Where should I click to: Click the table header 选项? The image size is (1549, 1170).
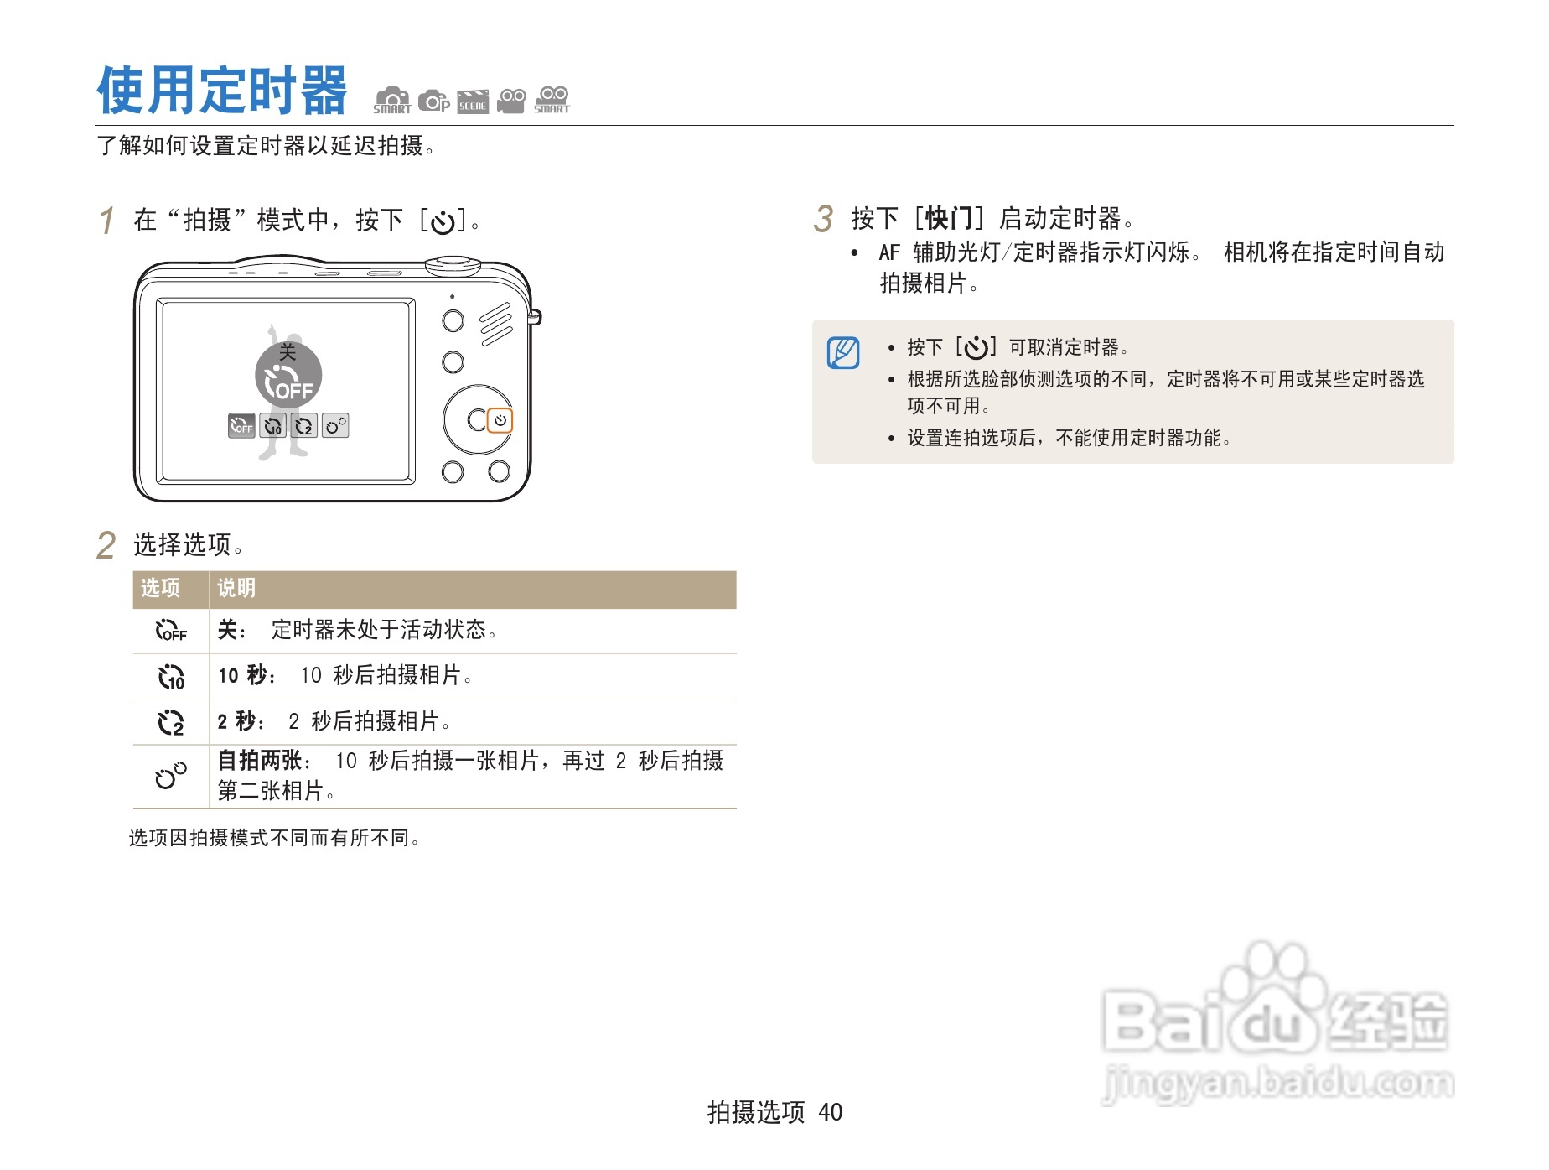tap(160, 588)
